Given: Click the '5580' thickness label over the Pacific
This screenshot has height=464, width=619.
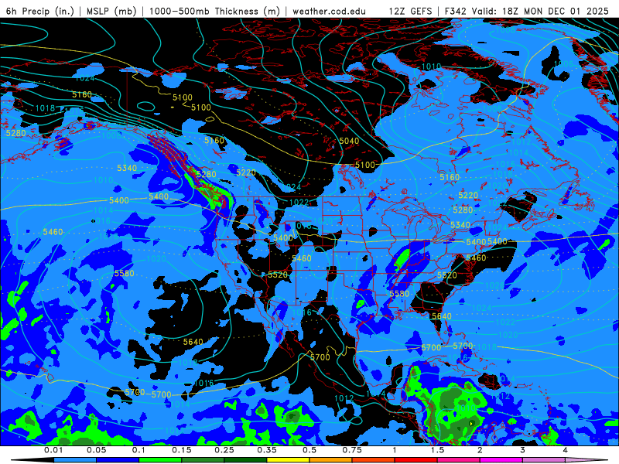Looking at the screenshot, I should 125,274.
